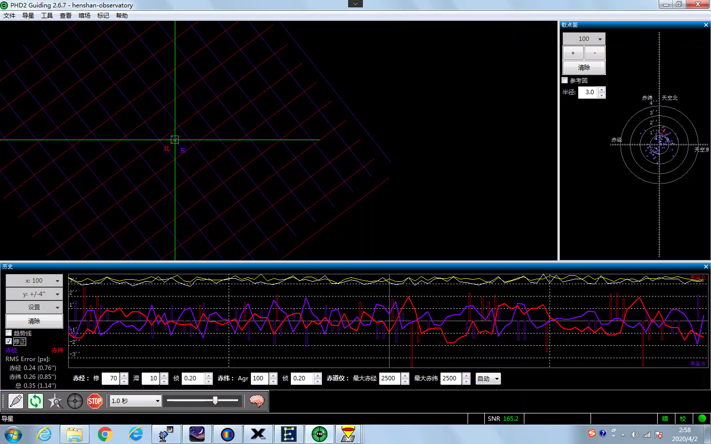Open the 自动 Dec guide mode dropdown

pos(488,379)
